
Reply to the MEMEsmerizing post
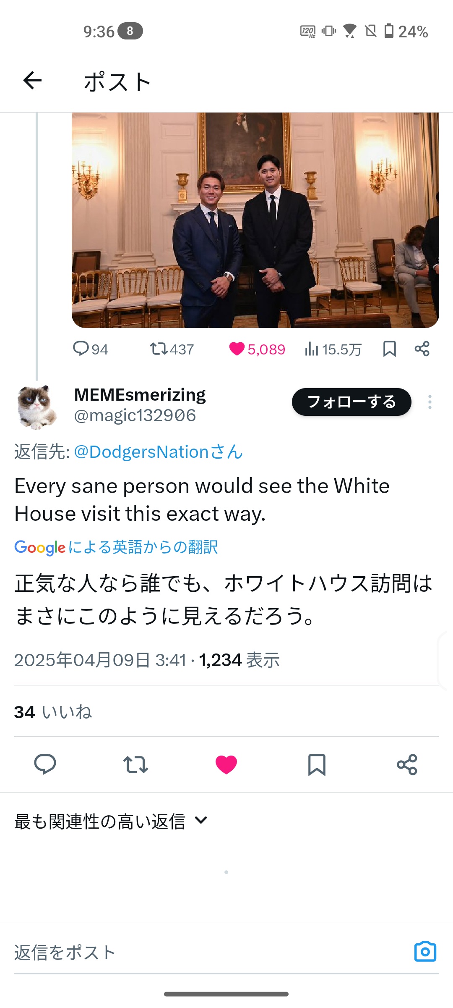pos(45,764)
